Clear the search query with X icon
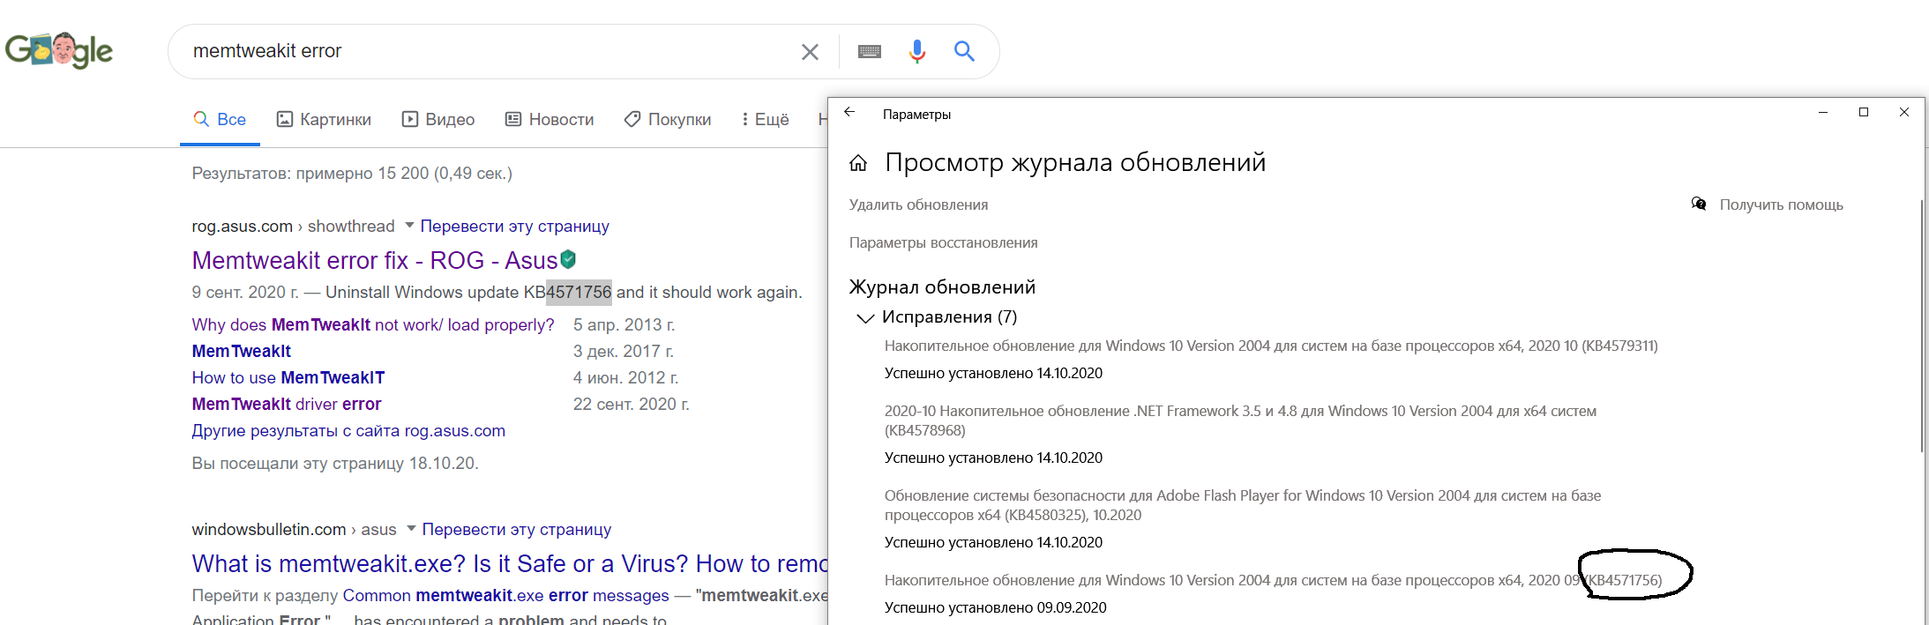Screen dimensions: 1929x625 [810, 52]
